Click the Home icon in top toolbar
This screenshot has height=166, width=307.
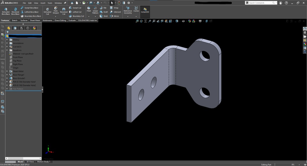[x=72, y=3]
